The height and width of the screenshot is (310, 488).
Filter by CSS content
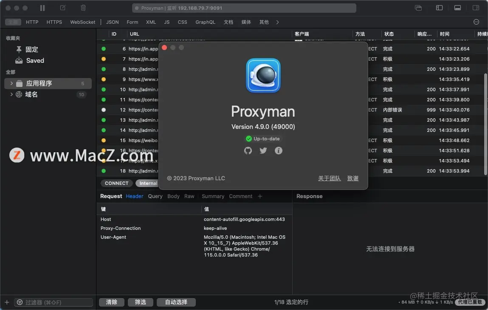[182, 22]
